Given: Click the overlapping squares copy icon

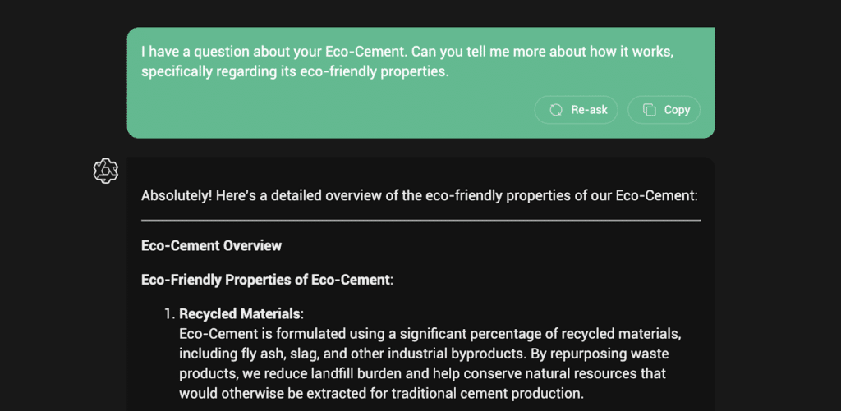Looking at the screenshot, I should (x=649, y=110).
